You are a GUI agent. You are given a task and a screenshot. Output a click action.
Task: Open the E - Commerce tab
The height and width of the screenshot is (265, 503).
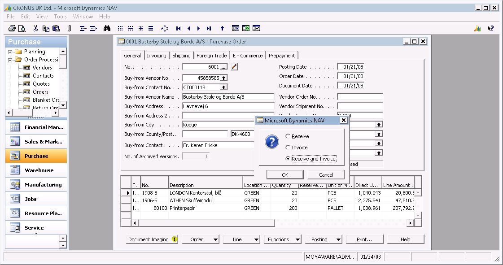248,56
